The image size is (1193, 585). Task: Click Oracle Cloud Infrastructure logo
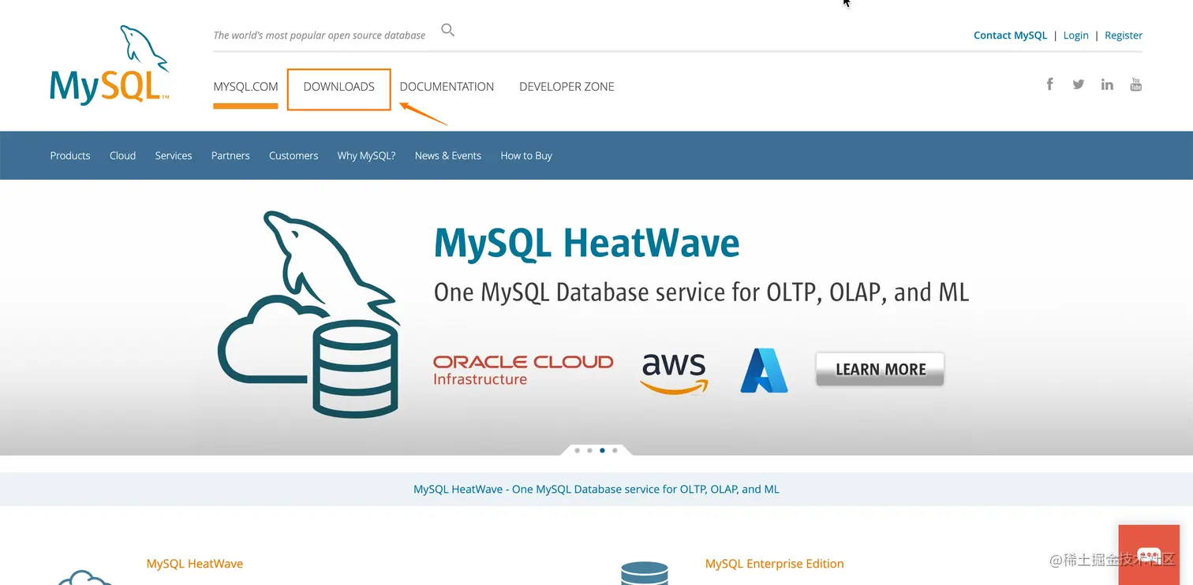[x=523, y=370]
